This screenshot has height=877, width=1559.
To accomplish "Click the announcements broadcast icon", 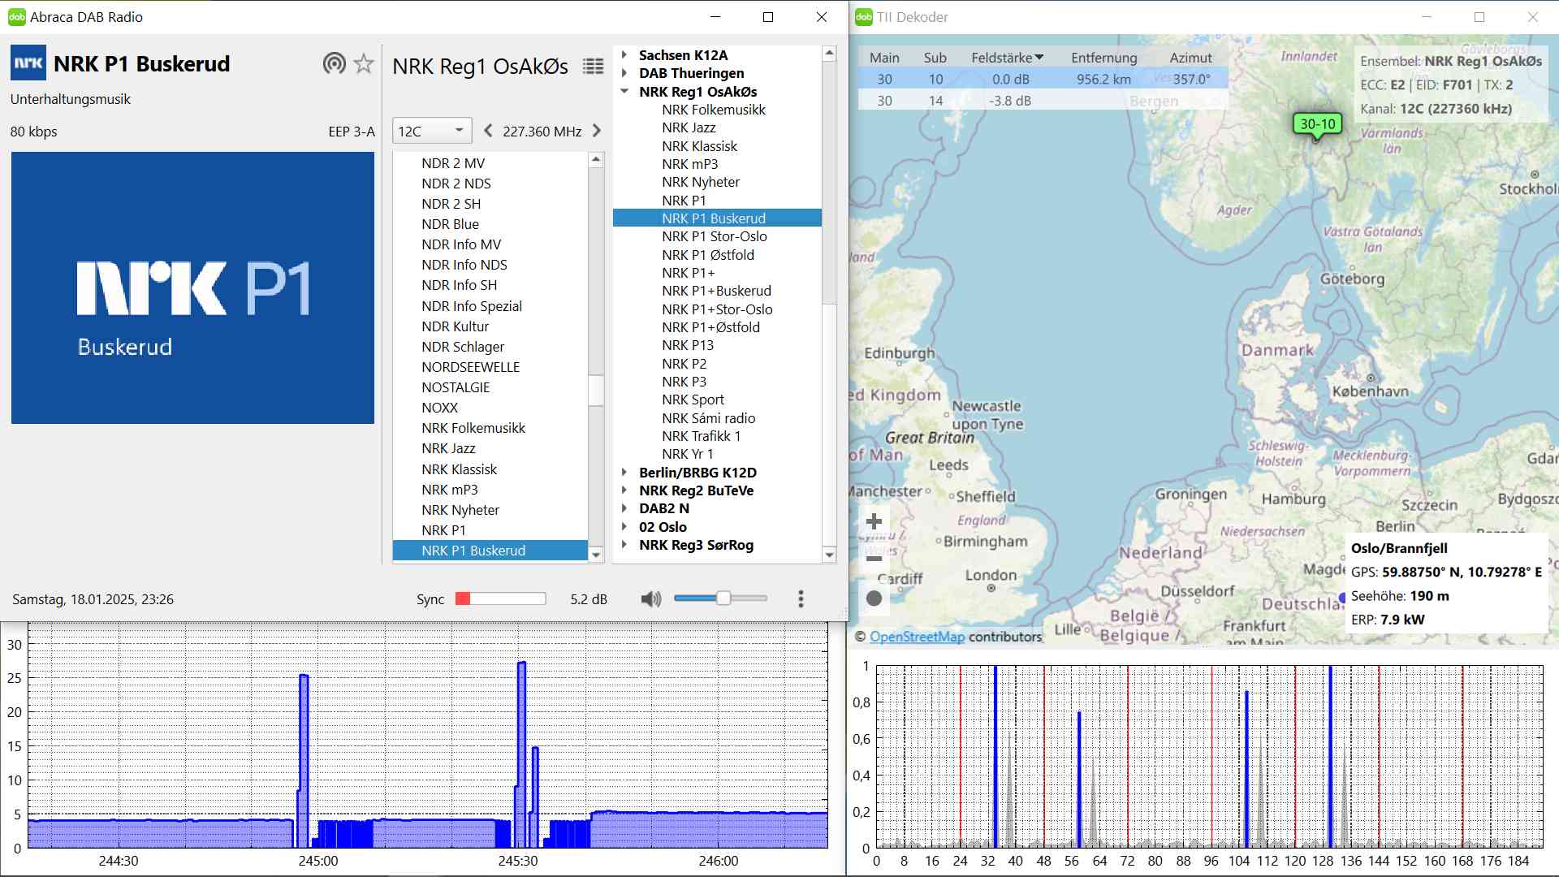I will pyautogui.click(x=334, y=63).
